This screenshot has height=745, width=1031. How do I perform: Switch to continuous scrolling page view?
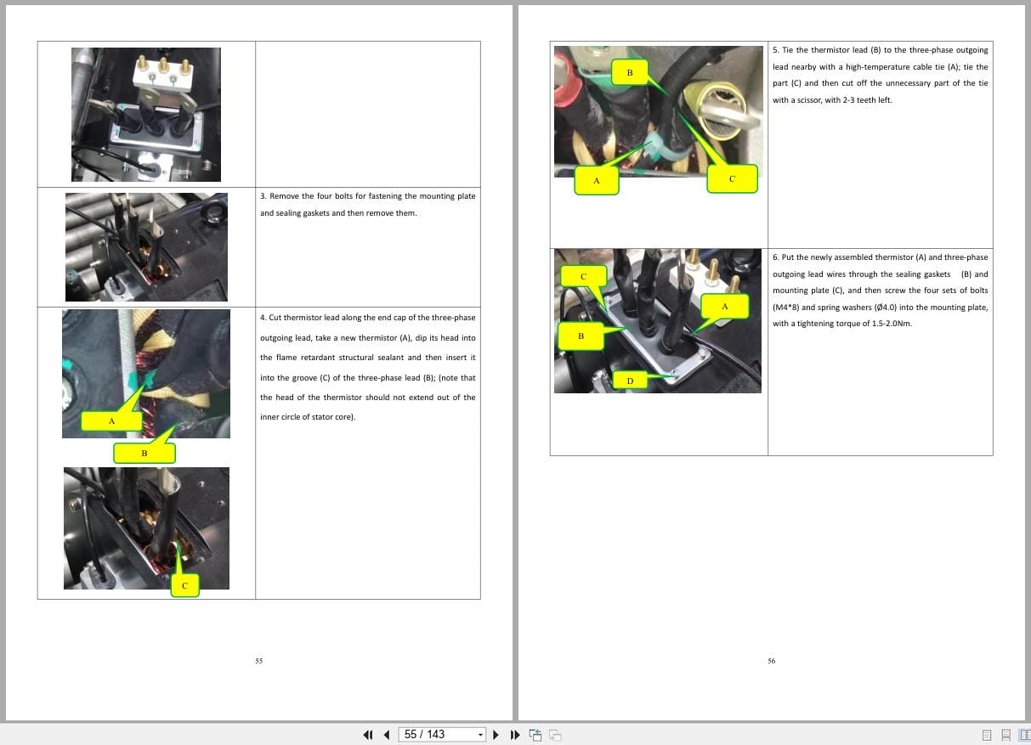click(x=1006, y=735)
